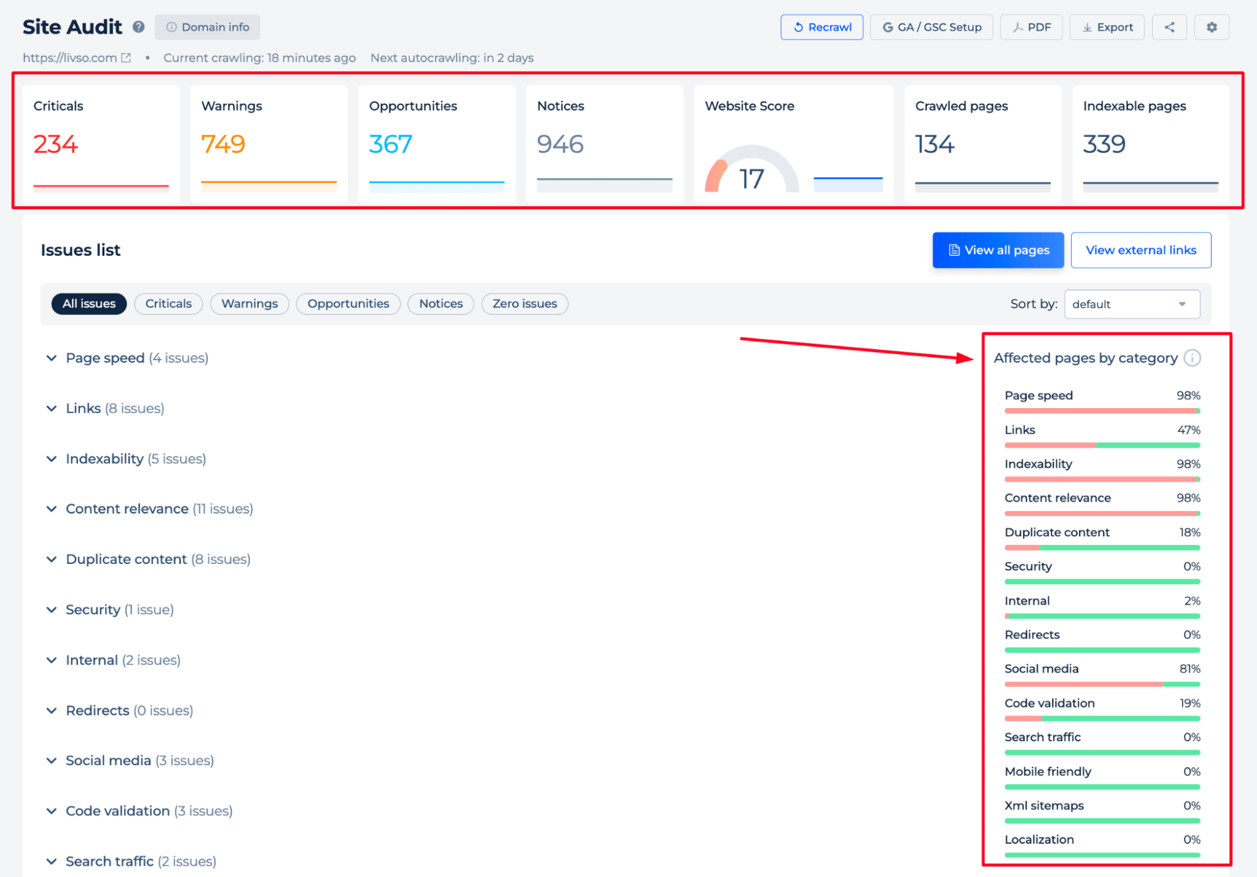Download the PDF report
Screen dimensions: 1257x877
[x=1031, y=27]
